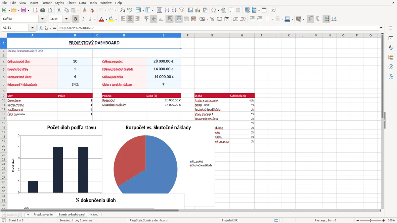The width and height of the screenshot is (397, 223).
Task: Toggle Bold formatting
Action: click(75, 19)
